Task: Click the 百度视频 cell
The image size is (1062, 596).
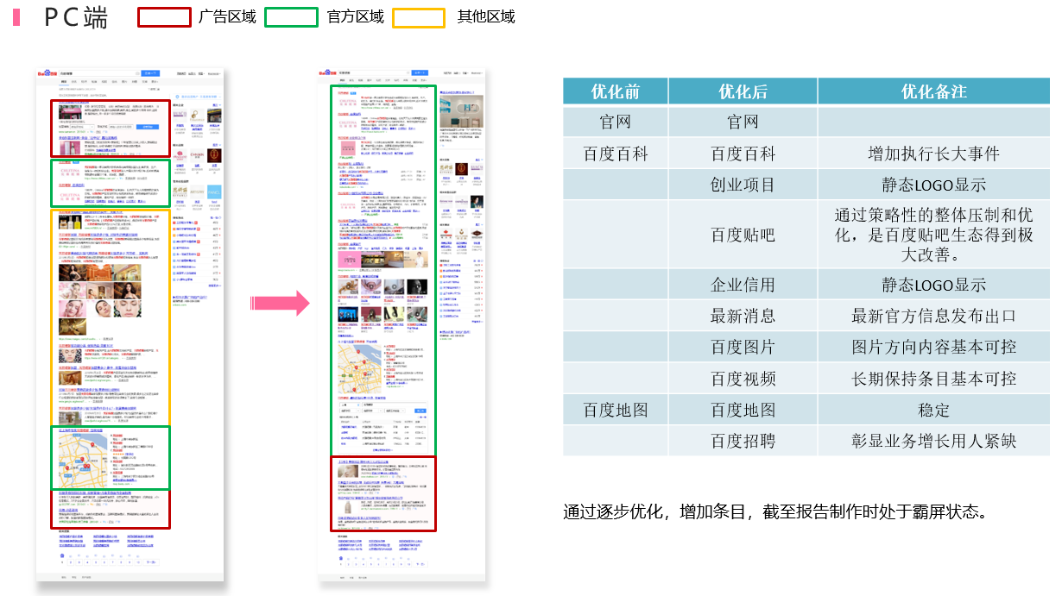Action: pos(743,378)
